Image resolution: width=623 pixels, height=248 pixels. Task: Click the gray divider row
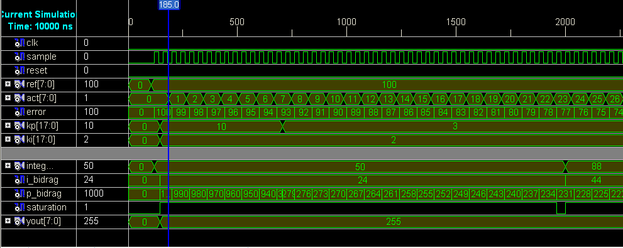312,153
